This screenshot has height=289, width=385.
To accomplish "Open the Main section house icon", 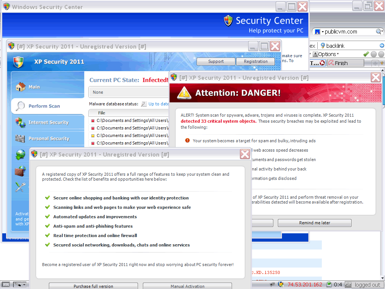I will (x=21, y=87).
